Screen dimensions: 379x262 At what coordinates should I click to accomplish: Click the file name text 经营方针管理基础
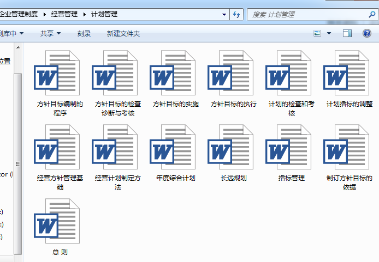point(60,182)
